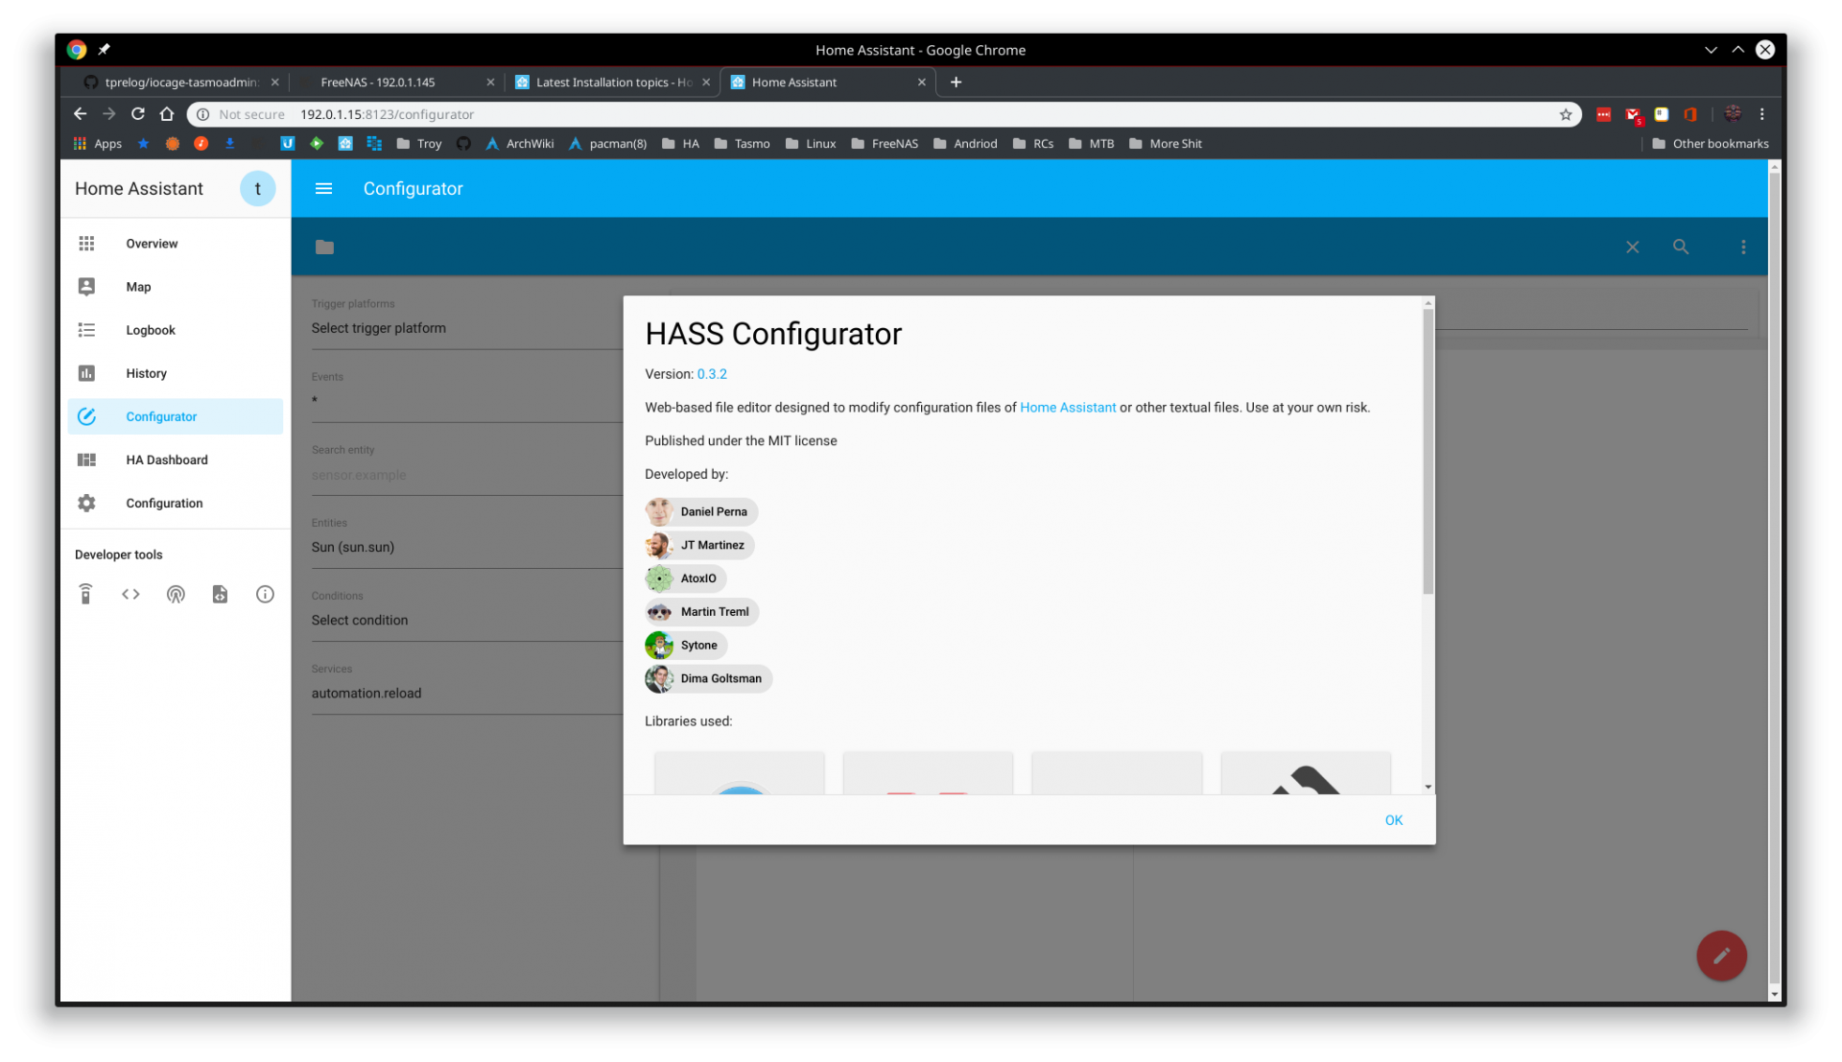Click the AtoxIO developer chip

[x=686, y=578]
